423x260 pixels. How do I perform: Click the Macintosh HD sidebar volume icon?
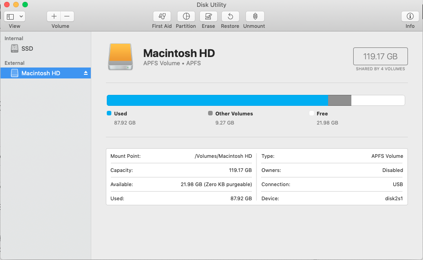[x=15, y=73]
